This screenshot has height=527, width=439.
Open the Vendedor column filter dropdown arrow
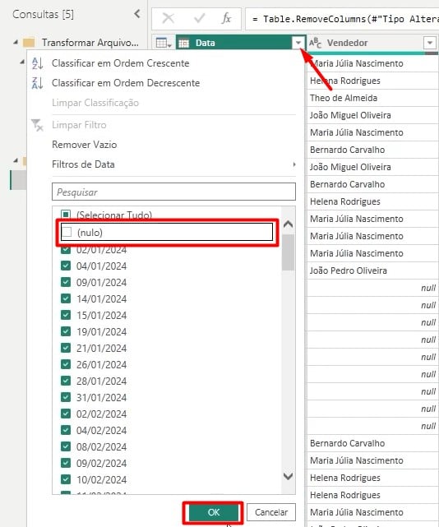click(430, 43)
